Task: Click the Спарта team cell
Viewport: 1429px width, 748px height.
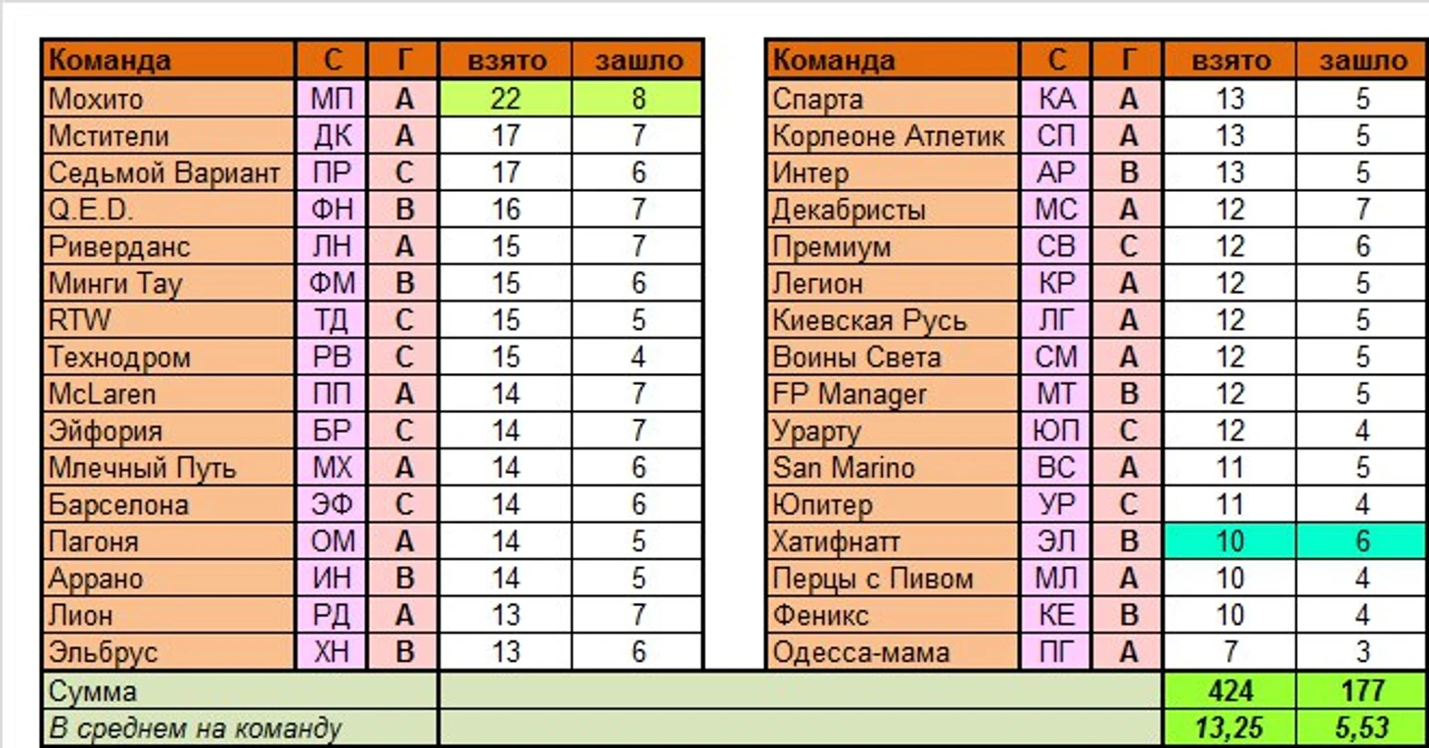Action: click(x=893, y=99)
